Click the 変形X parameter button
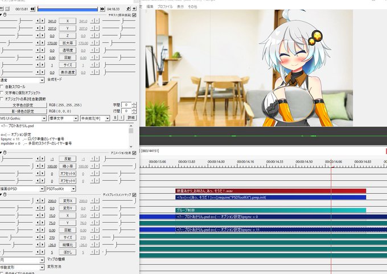This screenshot has width=387, height=274. [68, 201]
